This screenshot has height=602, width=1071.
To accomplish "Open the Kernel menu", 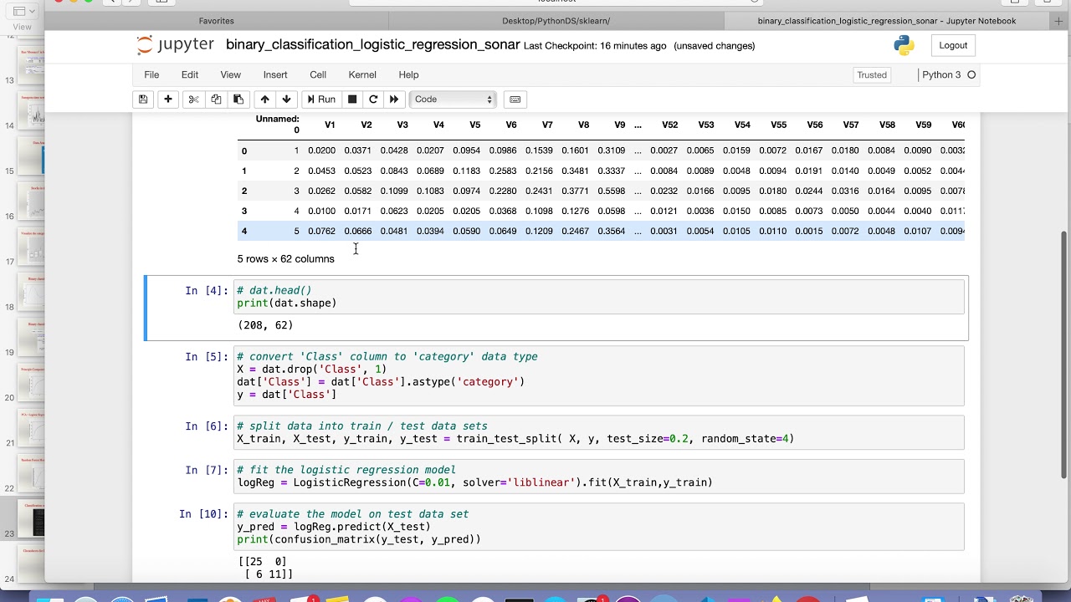I will [362, 74].
